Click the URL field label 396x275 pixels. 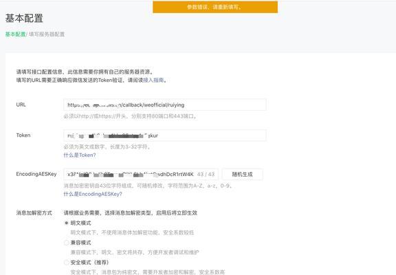pyautogui.click(x=21, y=104)
